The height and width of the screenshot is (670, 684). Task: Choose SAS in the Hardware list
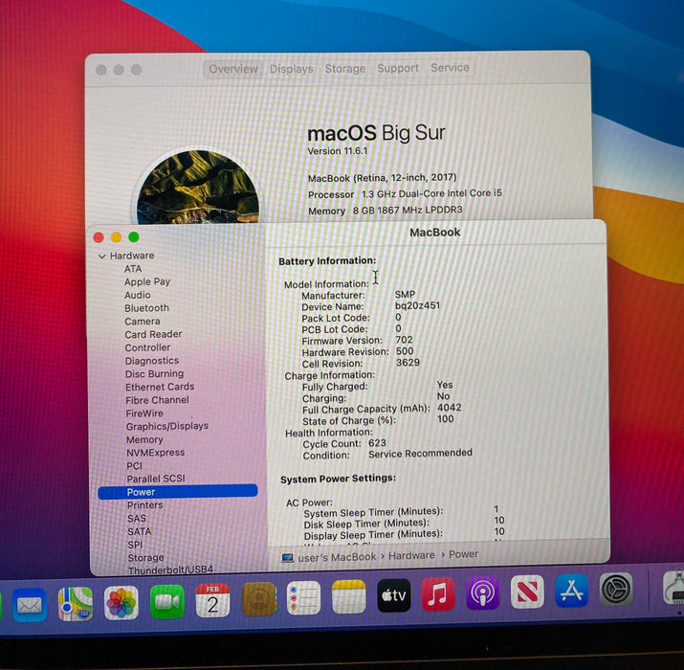[x=137, y=519]
